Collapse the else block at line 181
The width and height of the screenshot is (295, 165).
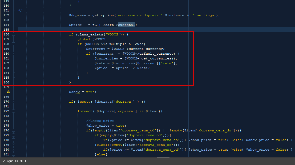[14, 154]
